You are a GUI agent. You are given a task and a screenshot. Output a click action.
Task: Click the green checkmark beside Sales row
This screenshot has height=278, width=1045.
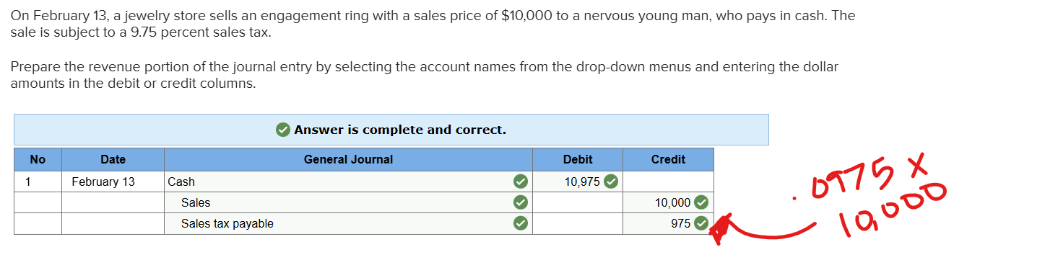click(x=519, y=202)
